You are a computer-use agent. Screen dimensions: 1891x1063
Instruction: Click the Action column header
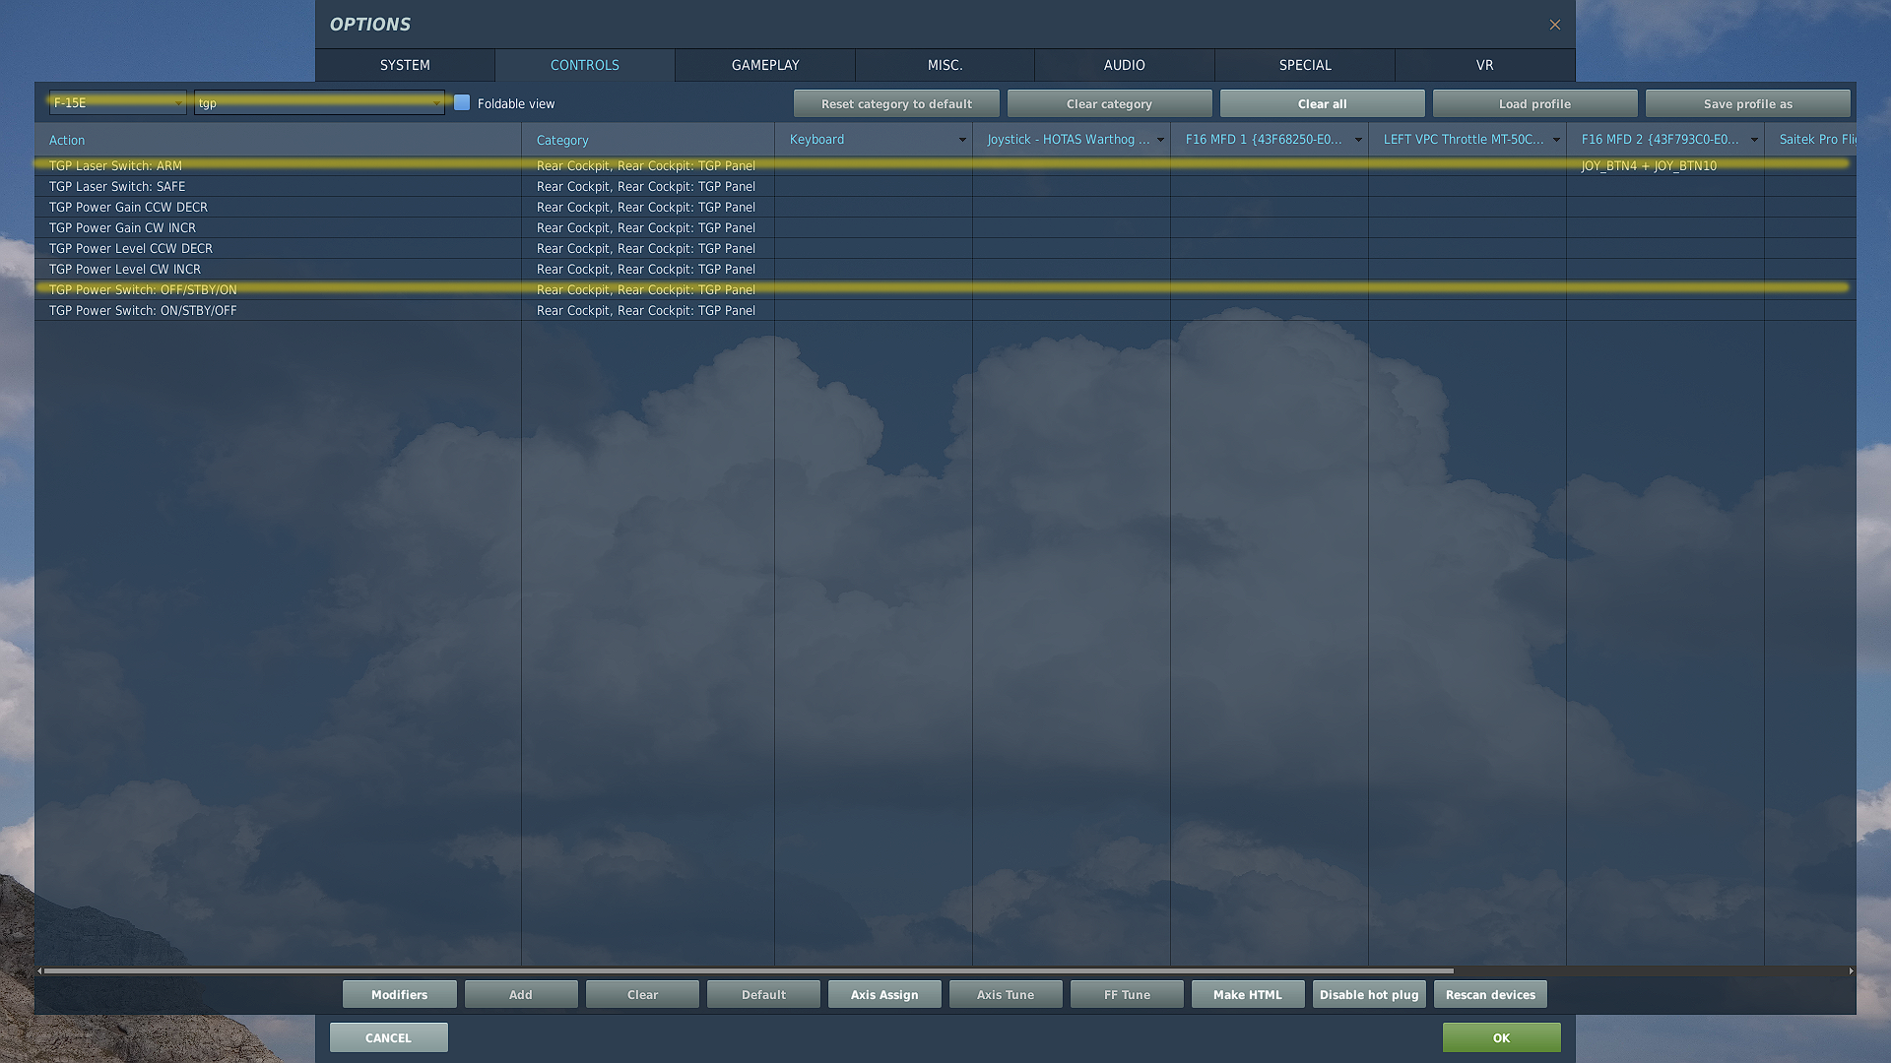[278, 140]
